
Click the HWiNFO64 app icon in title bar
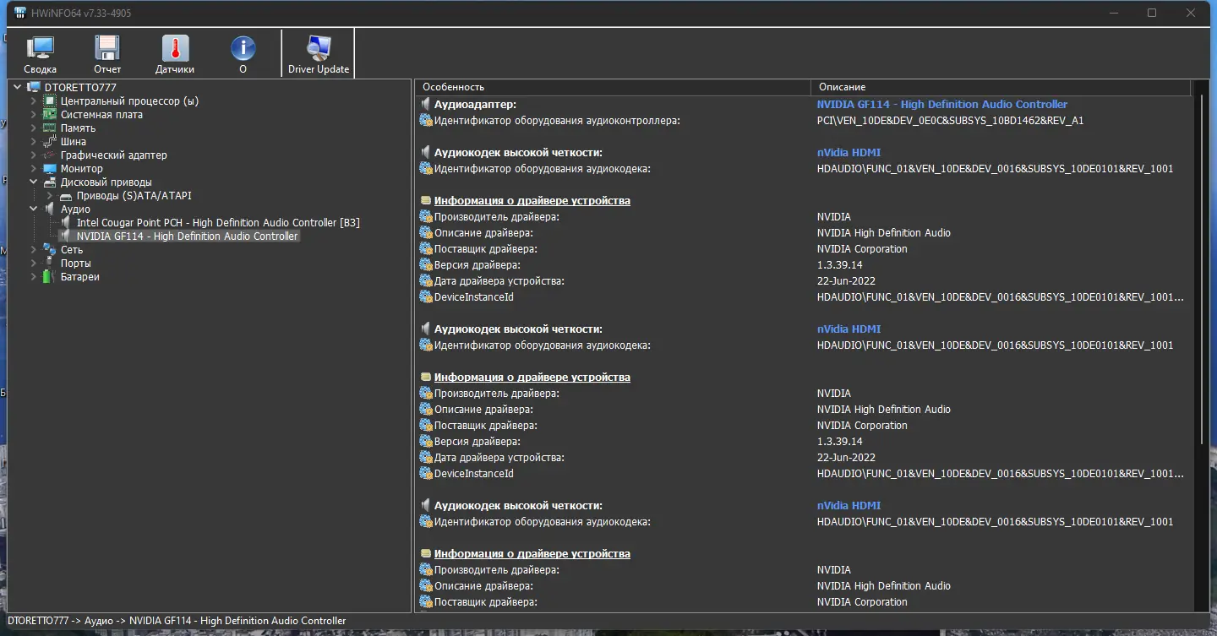20,13
